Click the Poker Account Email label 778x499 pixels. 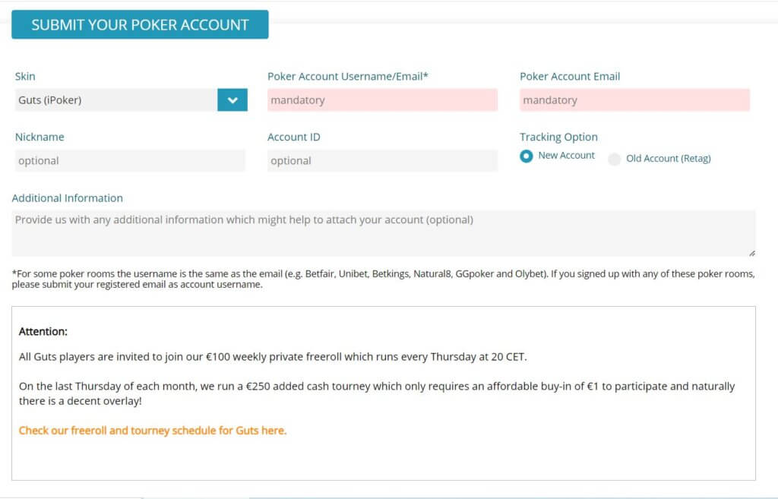(570, 77)
